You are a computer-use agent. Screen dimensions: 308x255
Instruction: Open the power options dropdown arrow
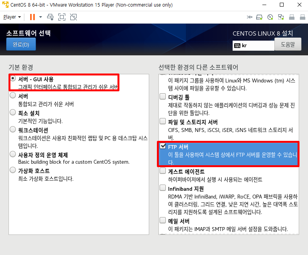41,17
